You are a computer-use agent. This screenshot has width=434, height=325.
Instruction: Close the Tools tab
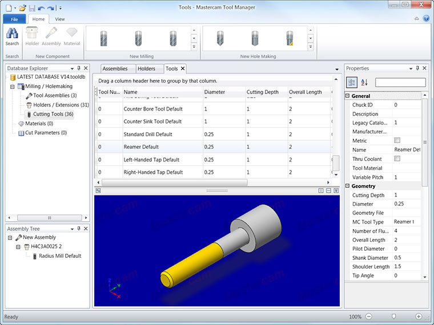tap(183, 68)
